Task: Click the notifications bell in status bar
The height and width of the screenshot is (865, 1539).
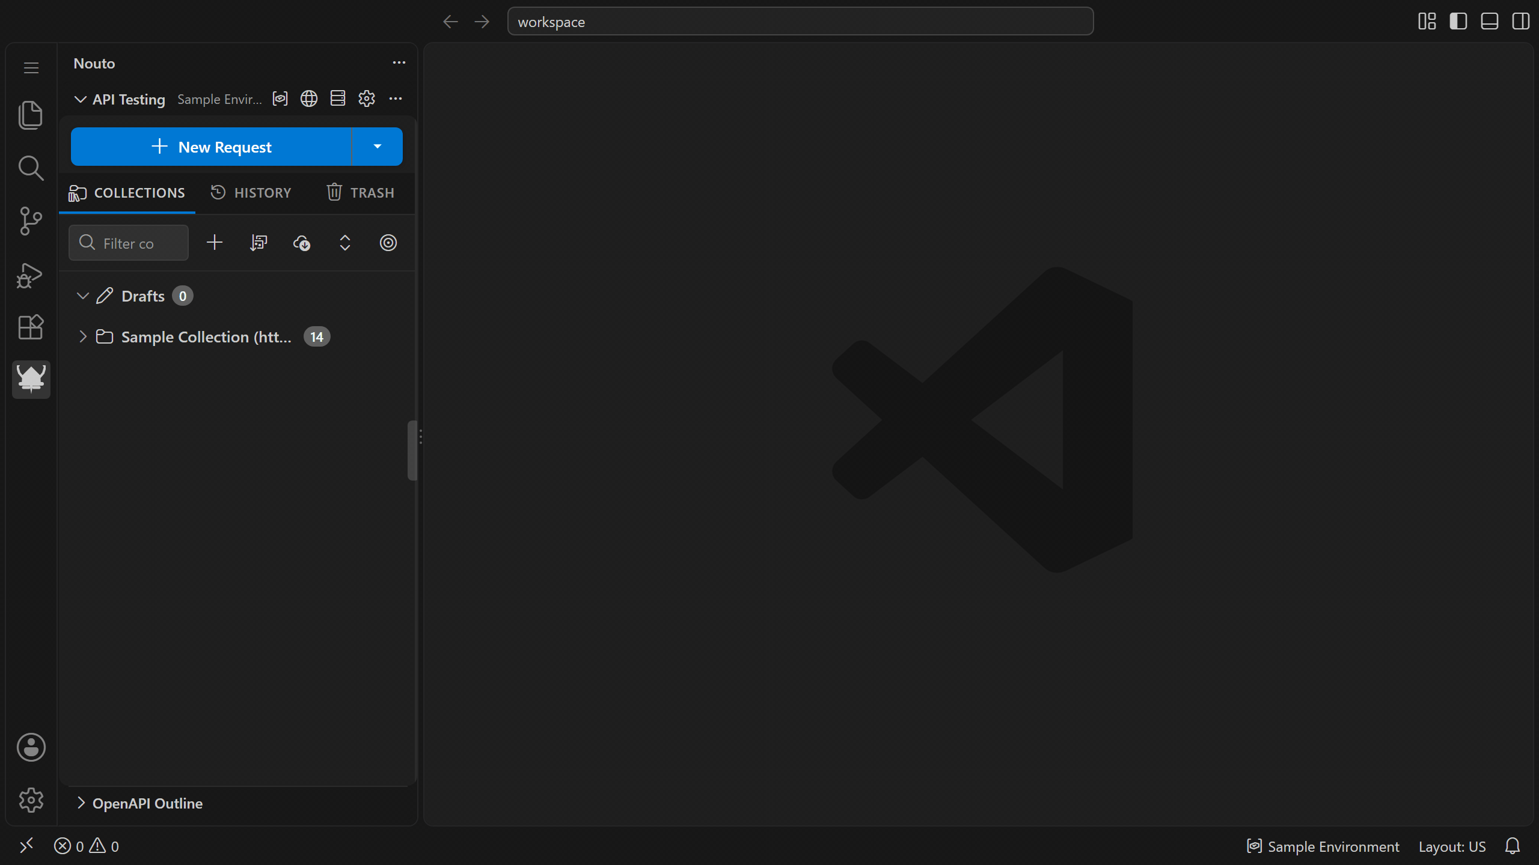Action: [1513, 846]
